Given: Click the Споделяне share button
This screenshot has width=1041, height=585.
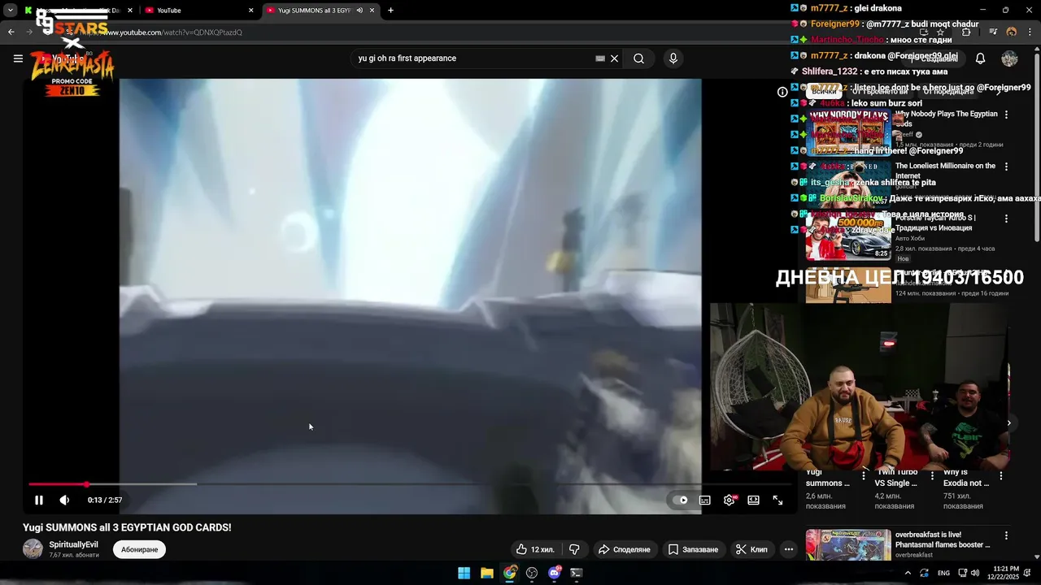Looking at the screenshot, I should point(625,549).
